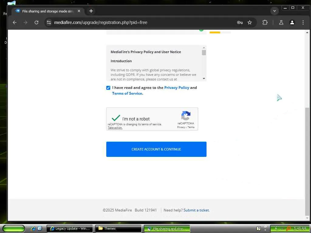Open the Submit a ticket link
The image size is (311, 233).
pos(196,210)
